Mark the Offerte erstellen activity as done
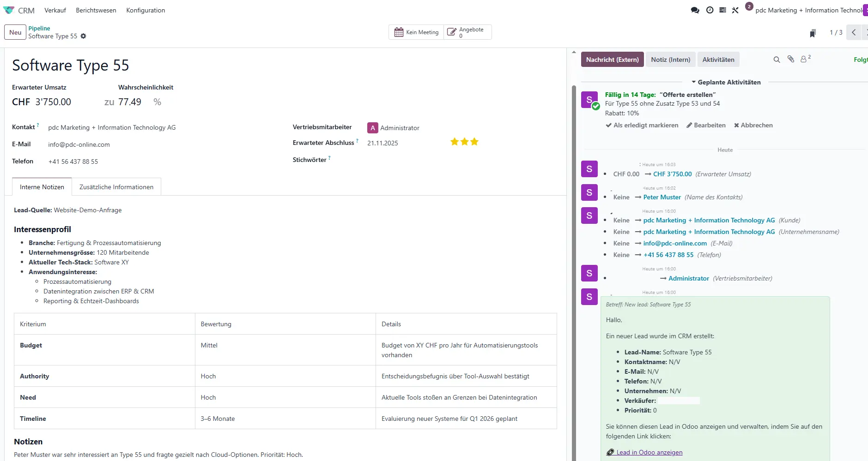This screenshot has width=868, height=461. [x=642, y=125]
